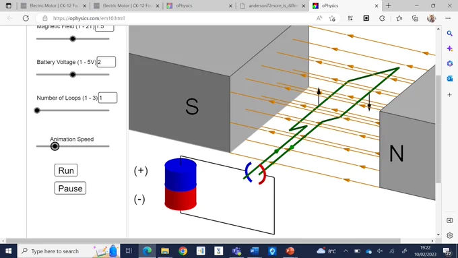The width and height of the screenshot is (458, 258).
Task: Open the favorites list icon
Action: [x=399, y=18]
